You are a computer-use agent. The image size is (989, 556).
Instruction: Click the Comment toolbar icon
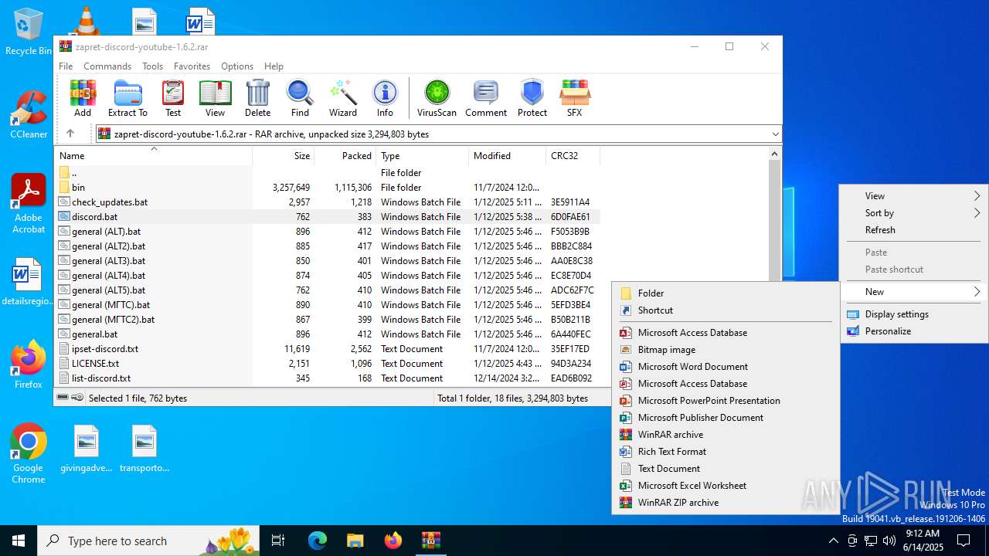(x=485, y=99)
